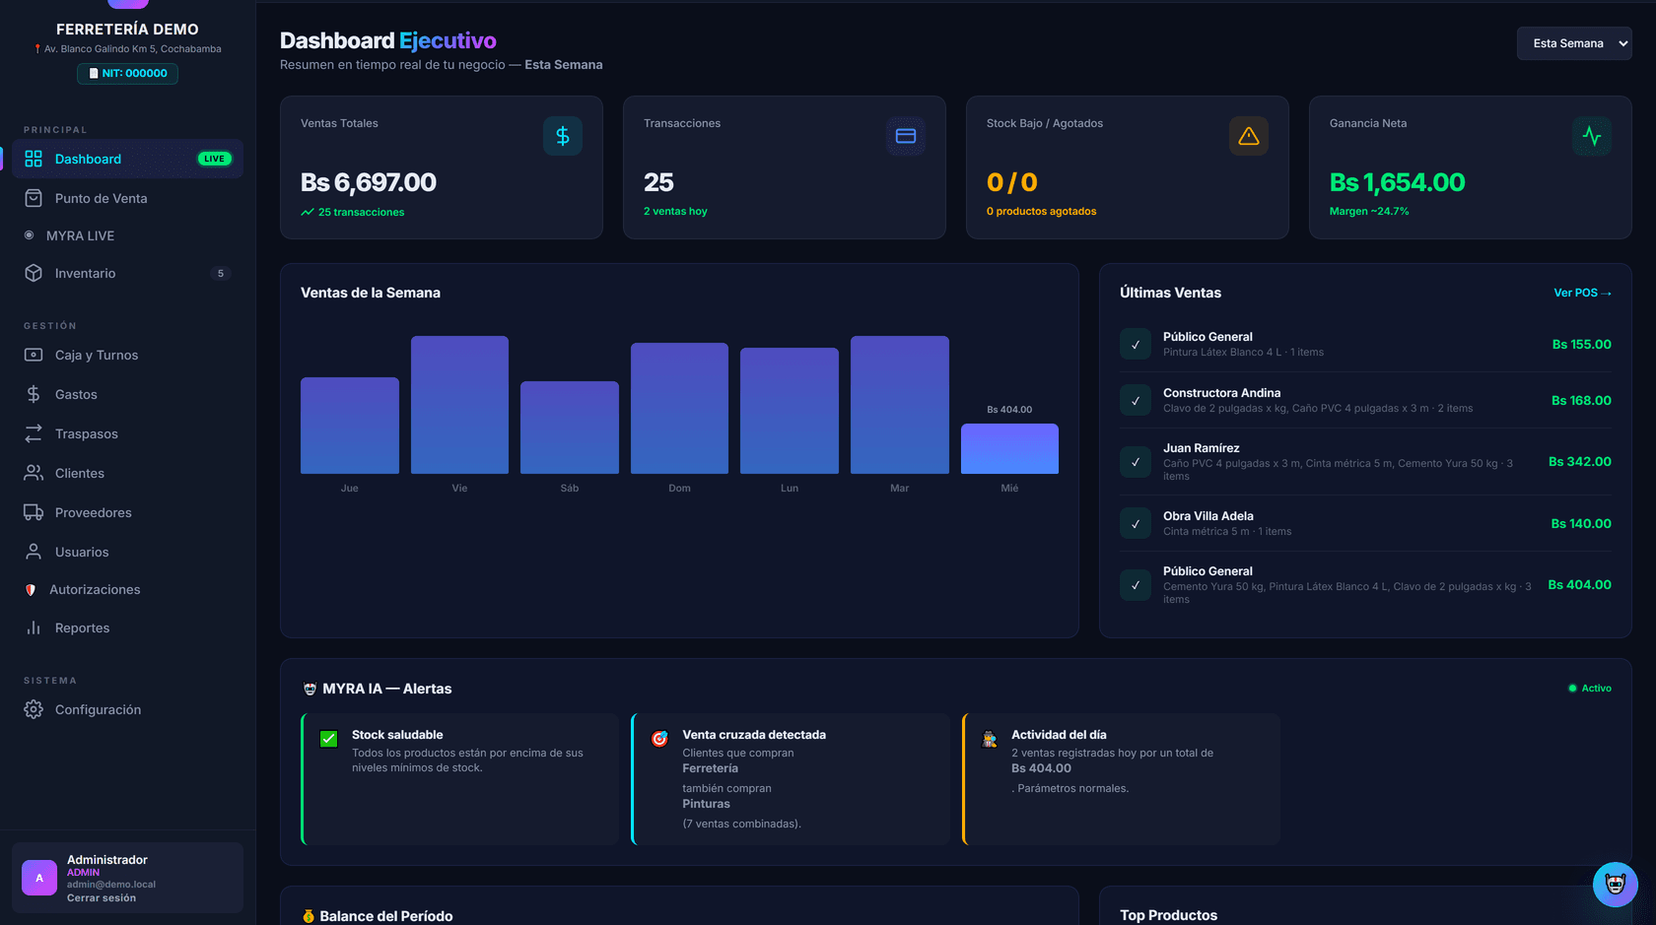The height and width of the screenshot is (925, 1656).
Task: Open the Esta Semana period dropdown
Action: [x=1574, y=43]
